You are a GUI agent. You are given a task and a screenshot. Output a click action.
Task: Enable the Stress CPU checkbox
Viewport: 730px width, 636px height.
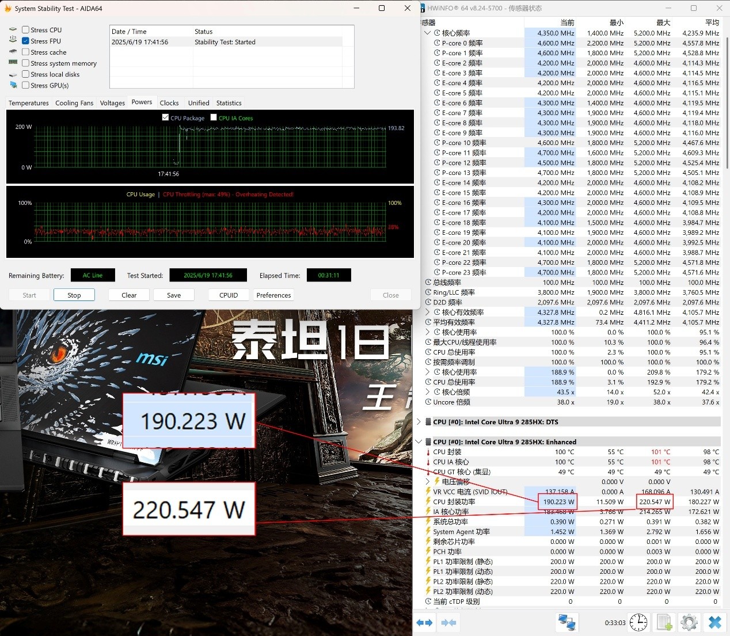[x=25, y=29]
